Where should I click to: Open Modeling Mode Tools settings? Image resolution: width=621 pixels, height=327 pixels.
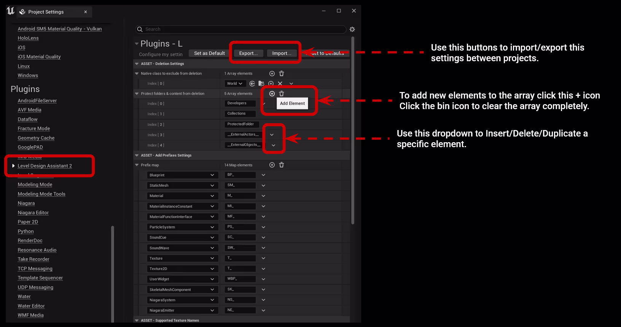[41, 194]
